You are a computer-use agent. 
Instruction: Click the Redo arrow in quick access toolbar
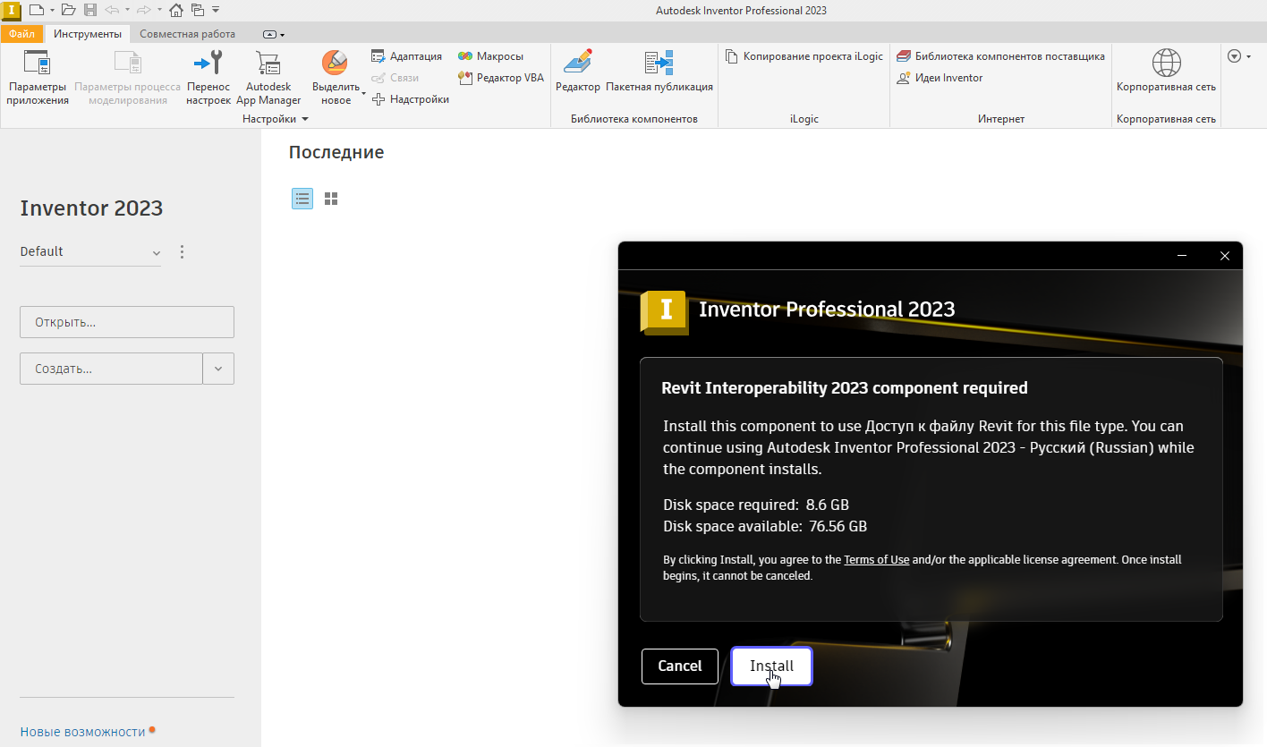coord(145,10)
